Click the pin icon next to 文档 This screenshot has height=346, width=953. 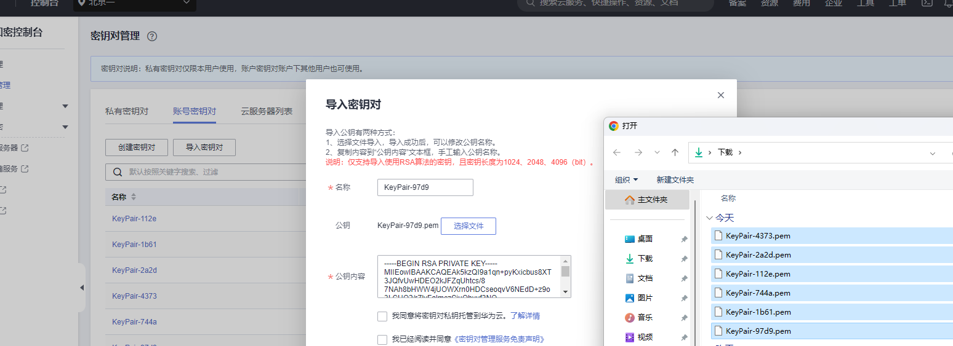pos(684,279)
